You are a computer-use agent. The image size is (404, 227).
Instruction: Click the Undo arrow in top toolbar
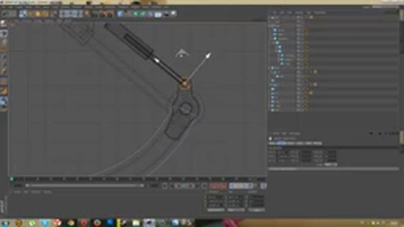click(x=4, y=14)
